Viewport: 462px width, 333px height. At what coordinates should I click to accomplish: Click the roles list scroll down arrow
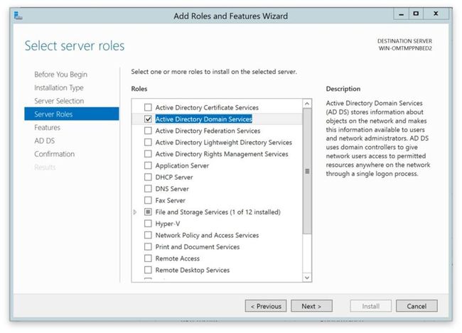307,278
